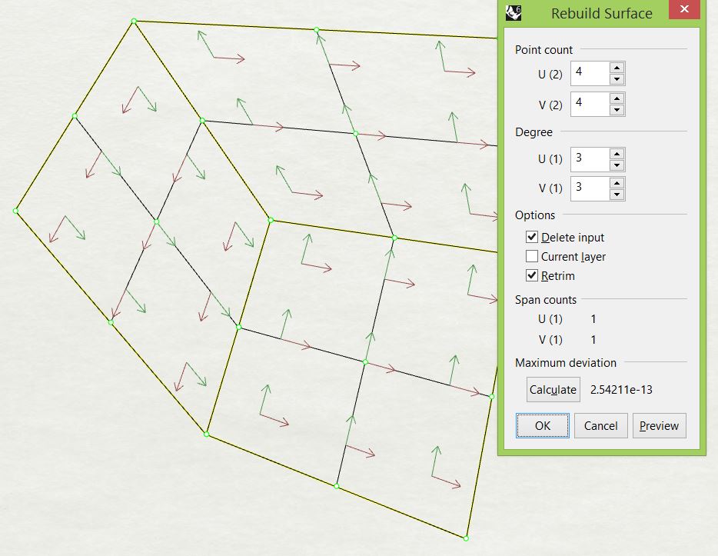This screenshot has width=718, height=556.
Task: Click the Degree U input field
Action: coord(590,159)
